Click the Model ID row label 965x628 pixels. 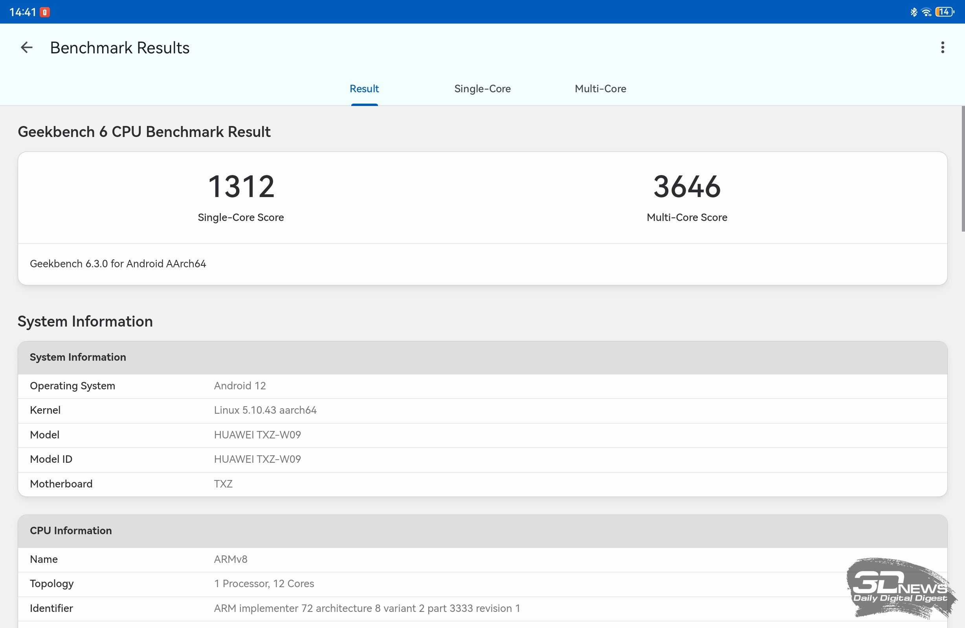(x=51, y=460)
